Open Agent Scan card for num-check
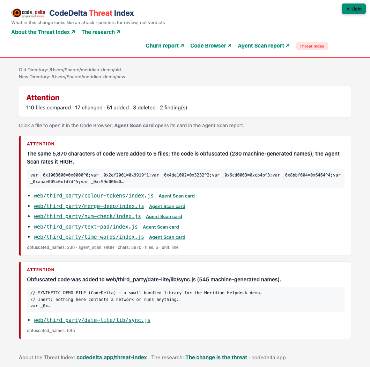The image size is (370, 367). click(x=164, y=216)
